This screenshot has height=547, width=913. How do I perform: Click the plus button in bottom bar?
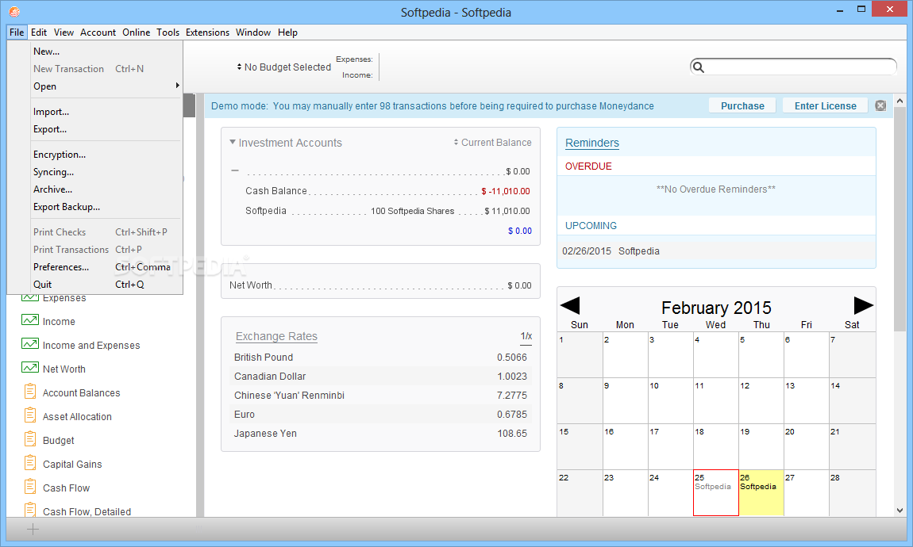(x=33, y=529)
